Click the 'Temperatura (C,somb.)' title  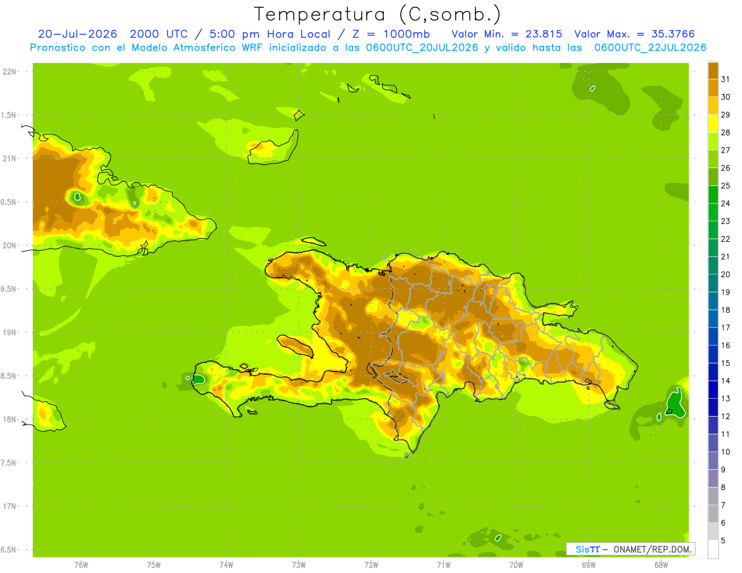point(377,14)
